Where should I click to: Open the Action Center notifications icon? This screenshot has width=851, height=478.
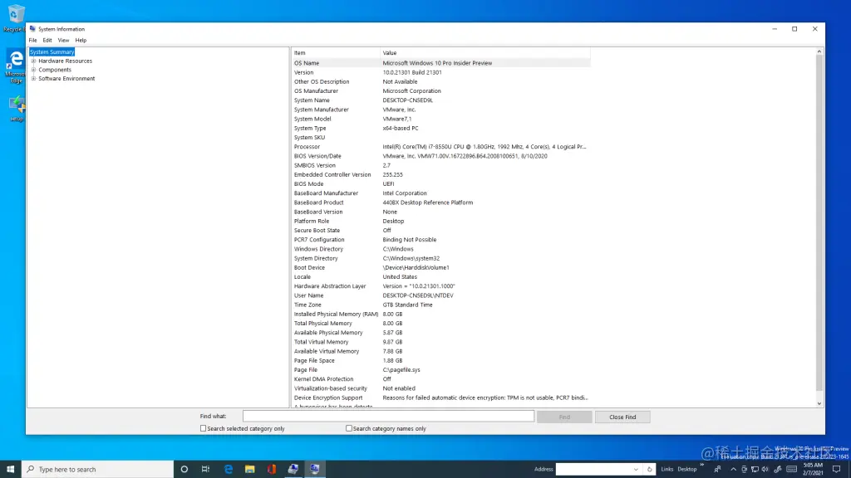837,470
